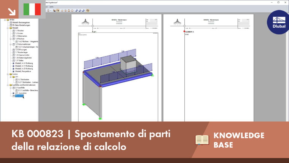Click the Dlubal logo badge
The image size is (289, 163).
click(x=279, y=22)
